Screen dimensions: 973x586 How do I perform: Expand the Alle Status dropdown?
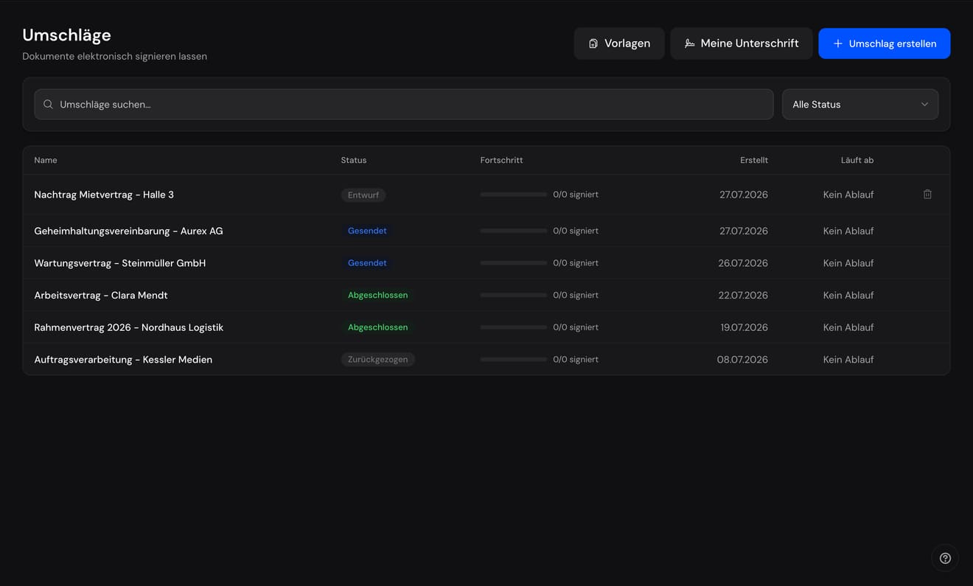(860, 105)
